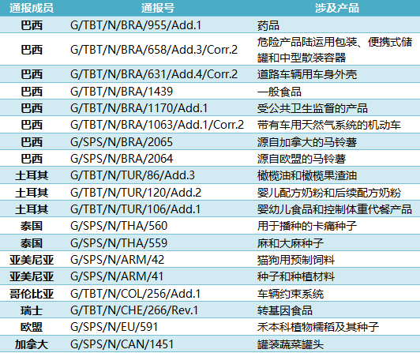Screen dimensions: 420x353
Task: Click notification G/SPS/N/ARM/42
Action: pyautogui.click(x=117, y=260)
